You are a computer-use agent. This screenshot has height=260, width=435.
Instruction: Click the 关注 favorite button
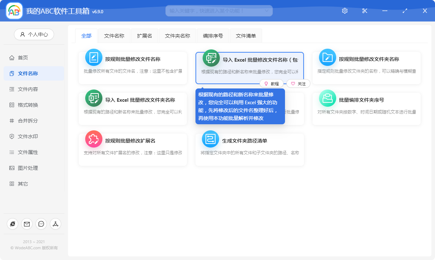(x=298, y=83)
